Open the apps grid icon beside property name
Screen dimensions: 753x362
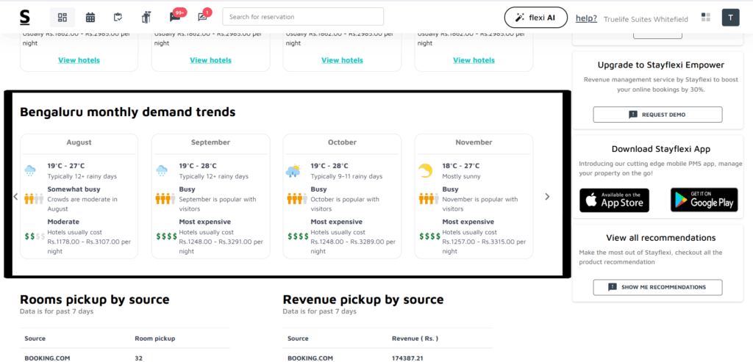coord(705,18)
